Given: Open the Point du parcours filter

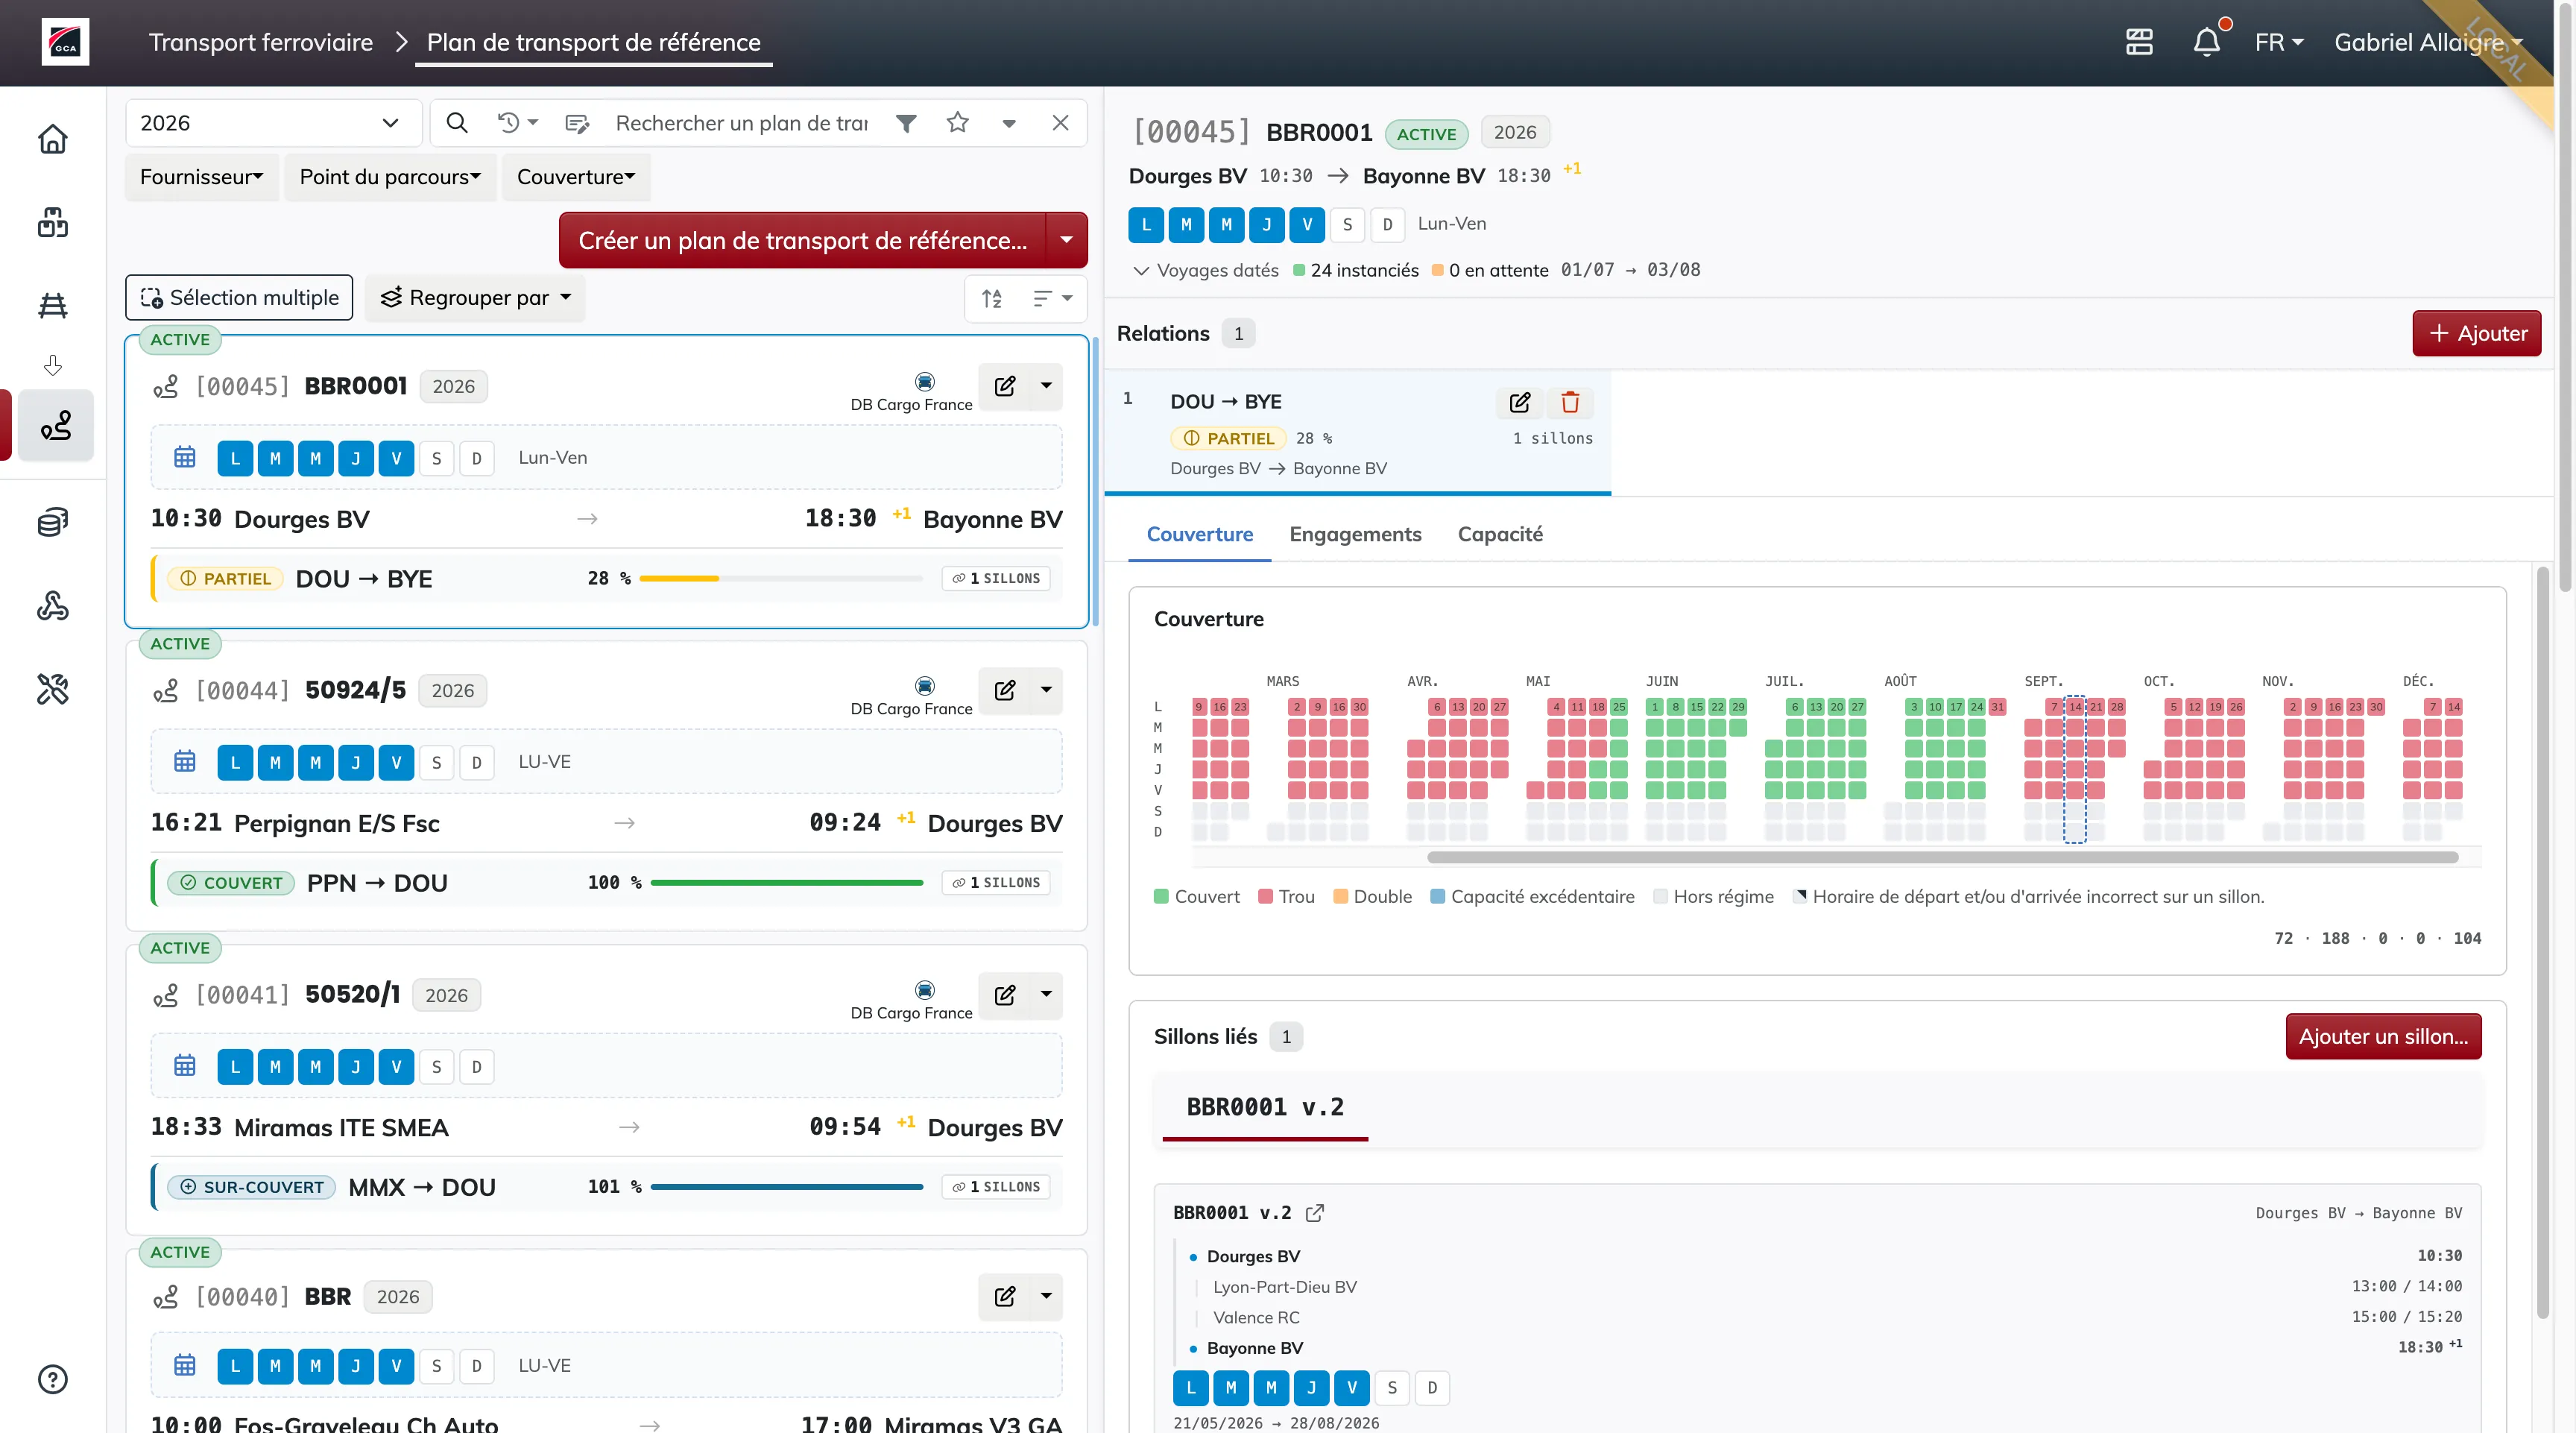Looking at the screenshot, I should 390,177.
